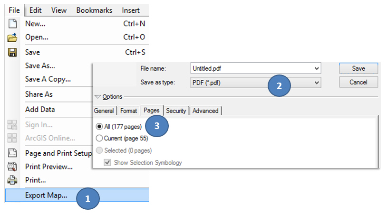Collapse the Options section
Screen dimensions: 387x214
pyautogui.click(x=98, y=97)
